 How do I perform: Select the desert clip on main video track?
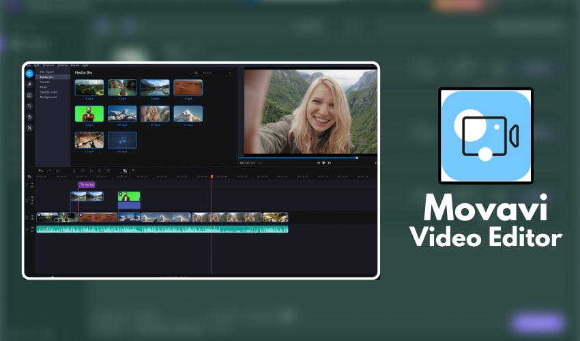point(98,217)
